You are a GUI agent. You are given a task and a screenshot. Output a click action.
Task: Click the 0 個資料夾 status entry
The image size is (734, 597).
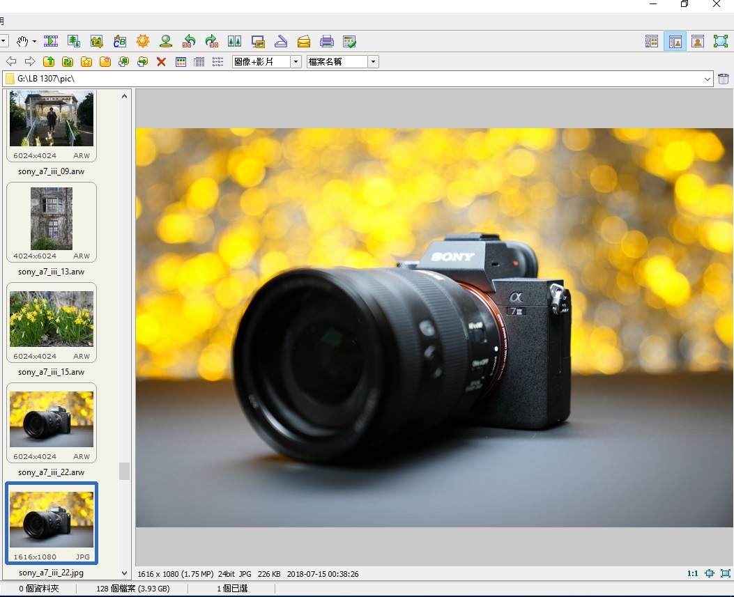(39, 589)
